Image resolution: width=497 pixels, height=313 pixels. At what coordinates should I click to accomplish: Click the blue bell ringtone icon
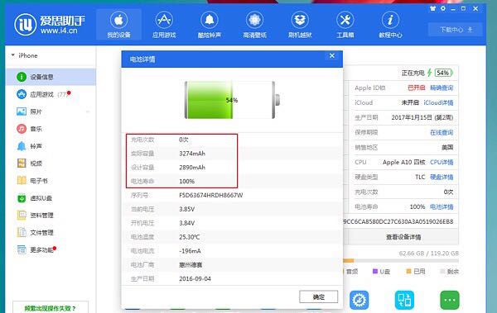coord(22,146)
